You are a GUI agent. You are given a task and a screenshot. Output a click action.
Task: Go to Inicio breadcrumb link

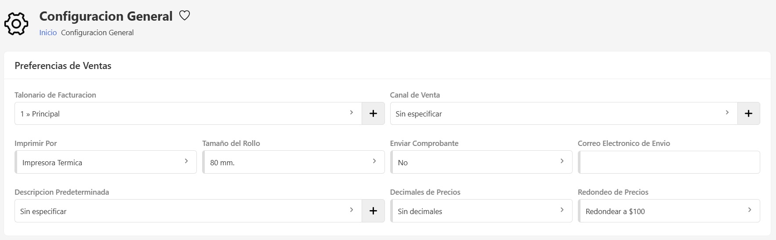click(48, 33)
